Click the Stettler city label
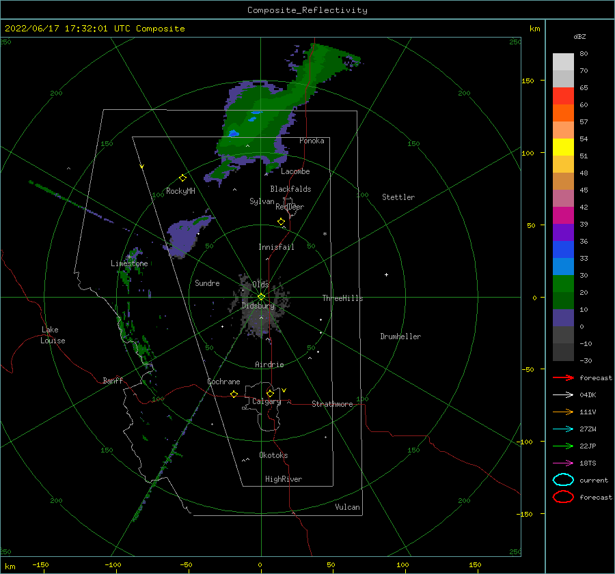 click(398, 197)
